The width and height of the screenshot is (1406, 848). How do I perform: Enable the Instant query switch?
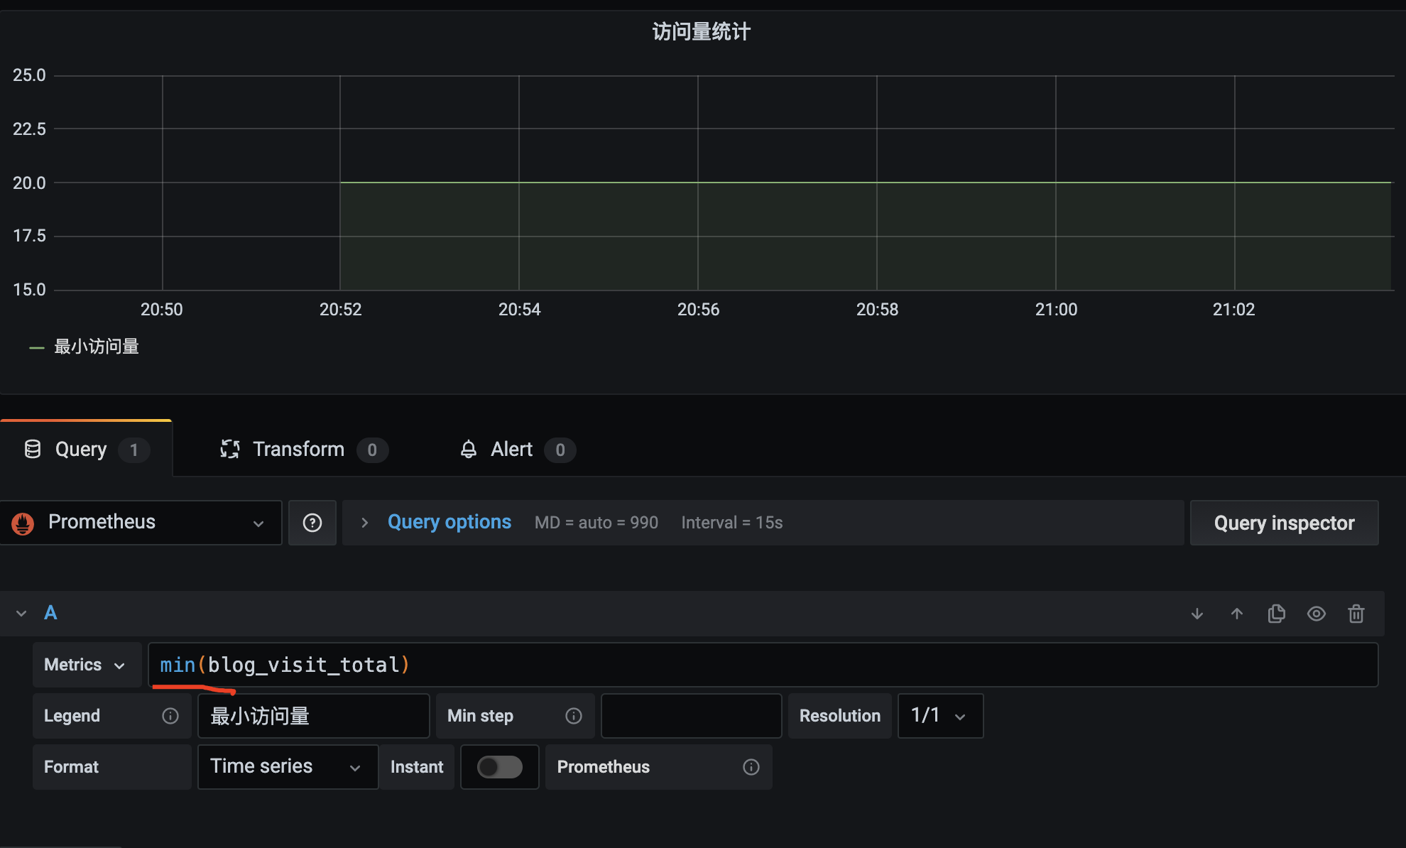499,767
